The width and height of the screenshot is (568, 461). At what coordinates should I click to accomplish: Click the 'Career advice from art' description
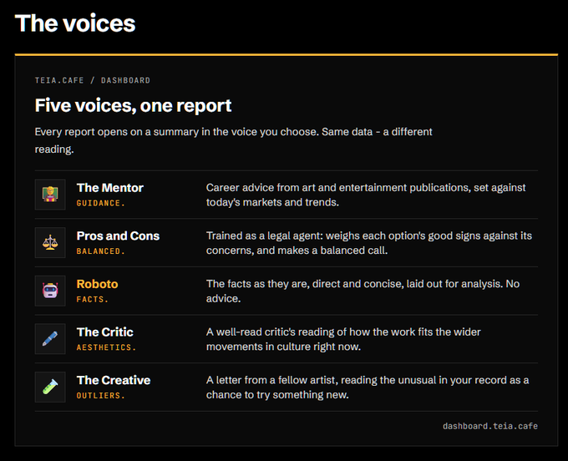click(x=366, y=195)
